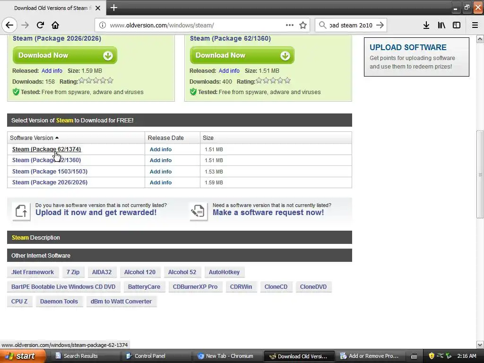The height and width of the screenshot is (363, 484).
Task: Click Upload it now and get rewarded
Action: (x=95, y=212)
